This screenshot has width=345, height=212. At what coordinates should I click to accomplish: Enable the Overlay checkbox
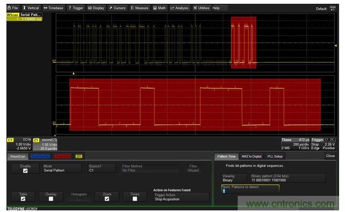[51, 199]
